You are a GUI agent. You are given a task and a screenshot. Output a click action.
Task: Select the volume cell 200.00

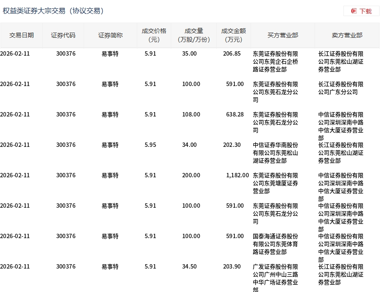191,176
